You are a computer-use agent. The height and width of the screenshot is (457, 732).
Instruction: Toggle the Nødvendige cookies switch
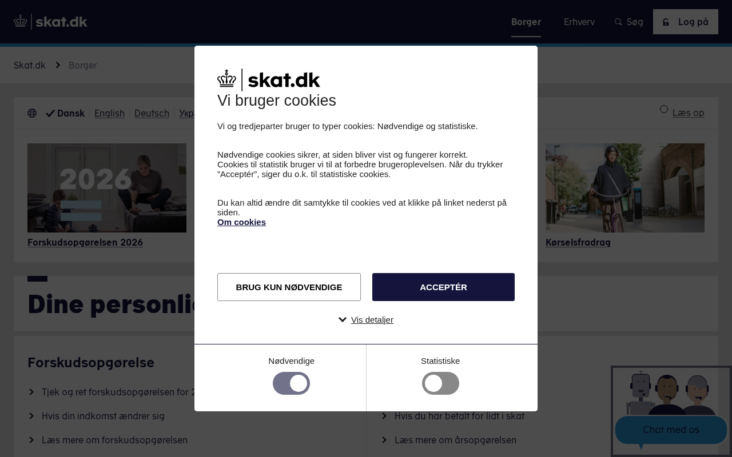291,383
